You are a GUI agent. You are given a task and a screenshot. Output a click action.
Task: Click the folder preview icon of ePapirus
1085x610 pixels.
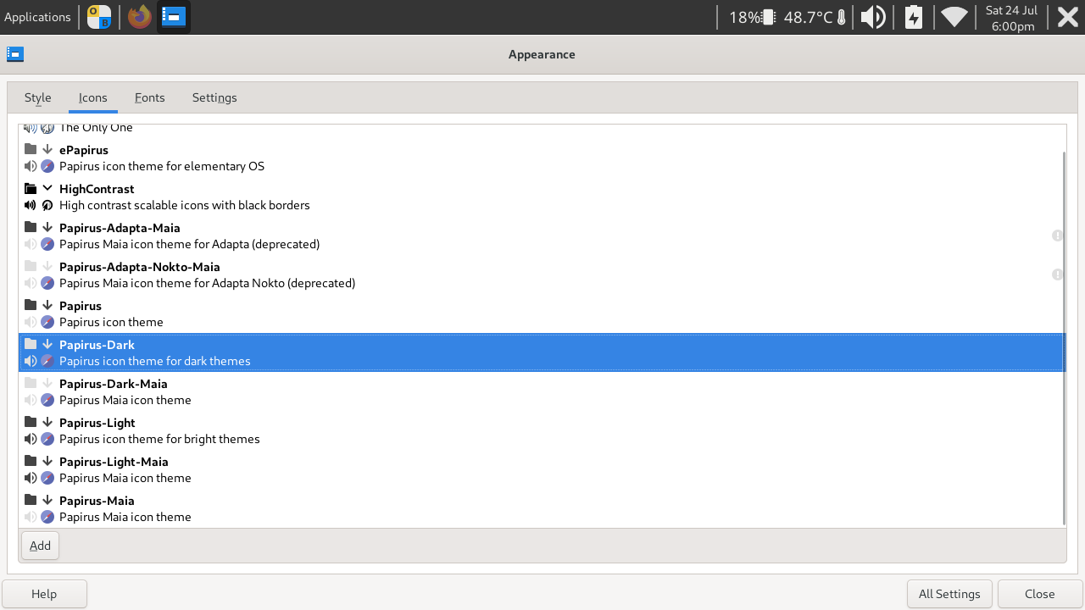31,149
